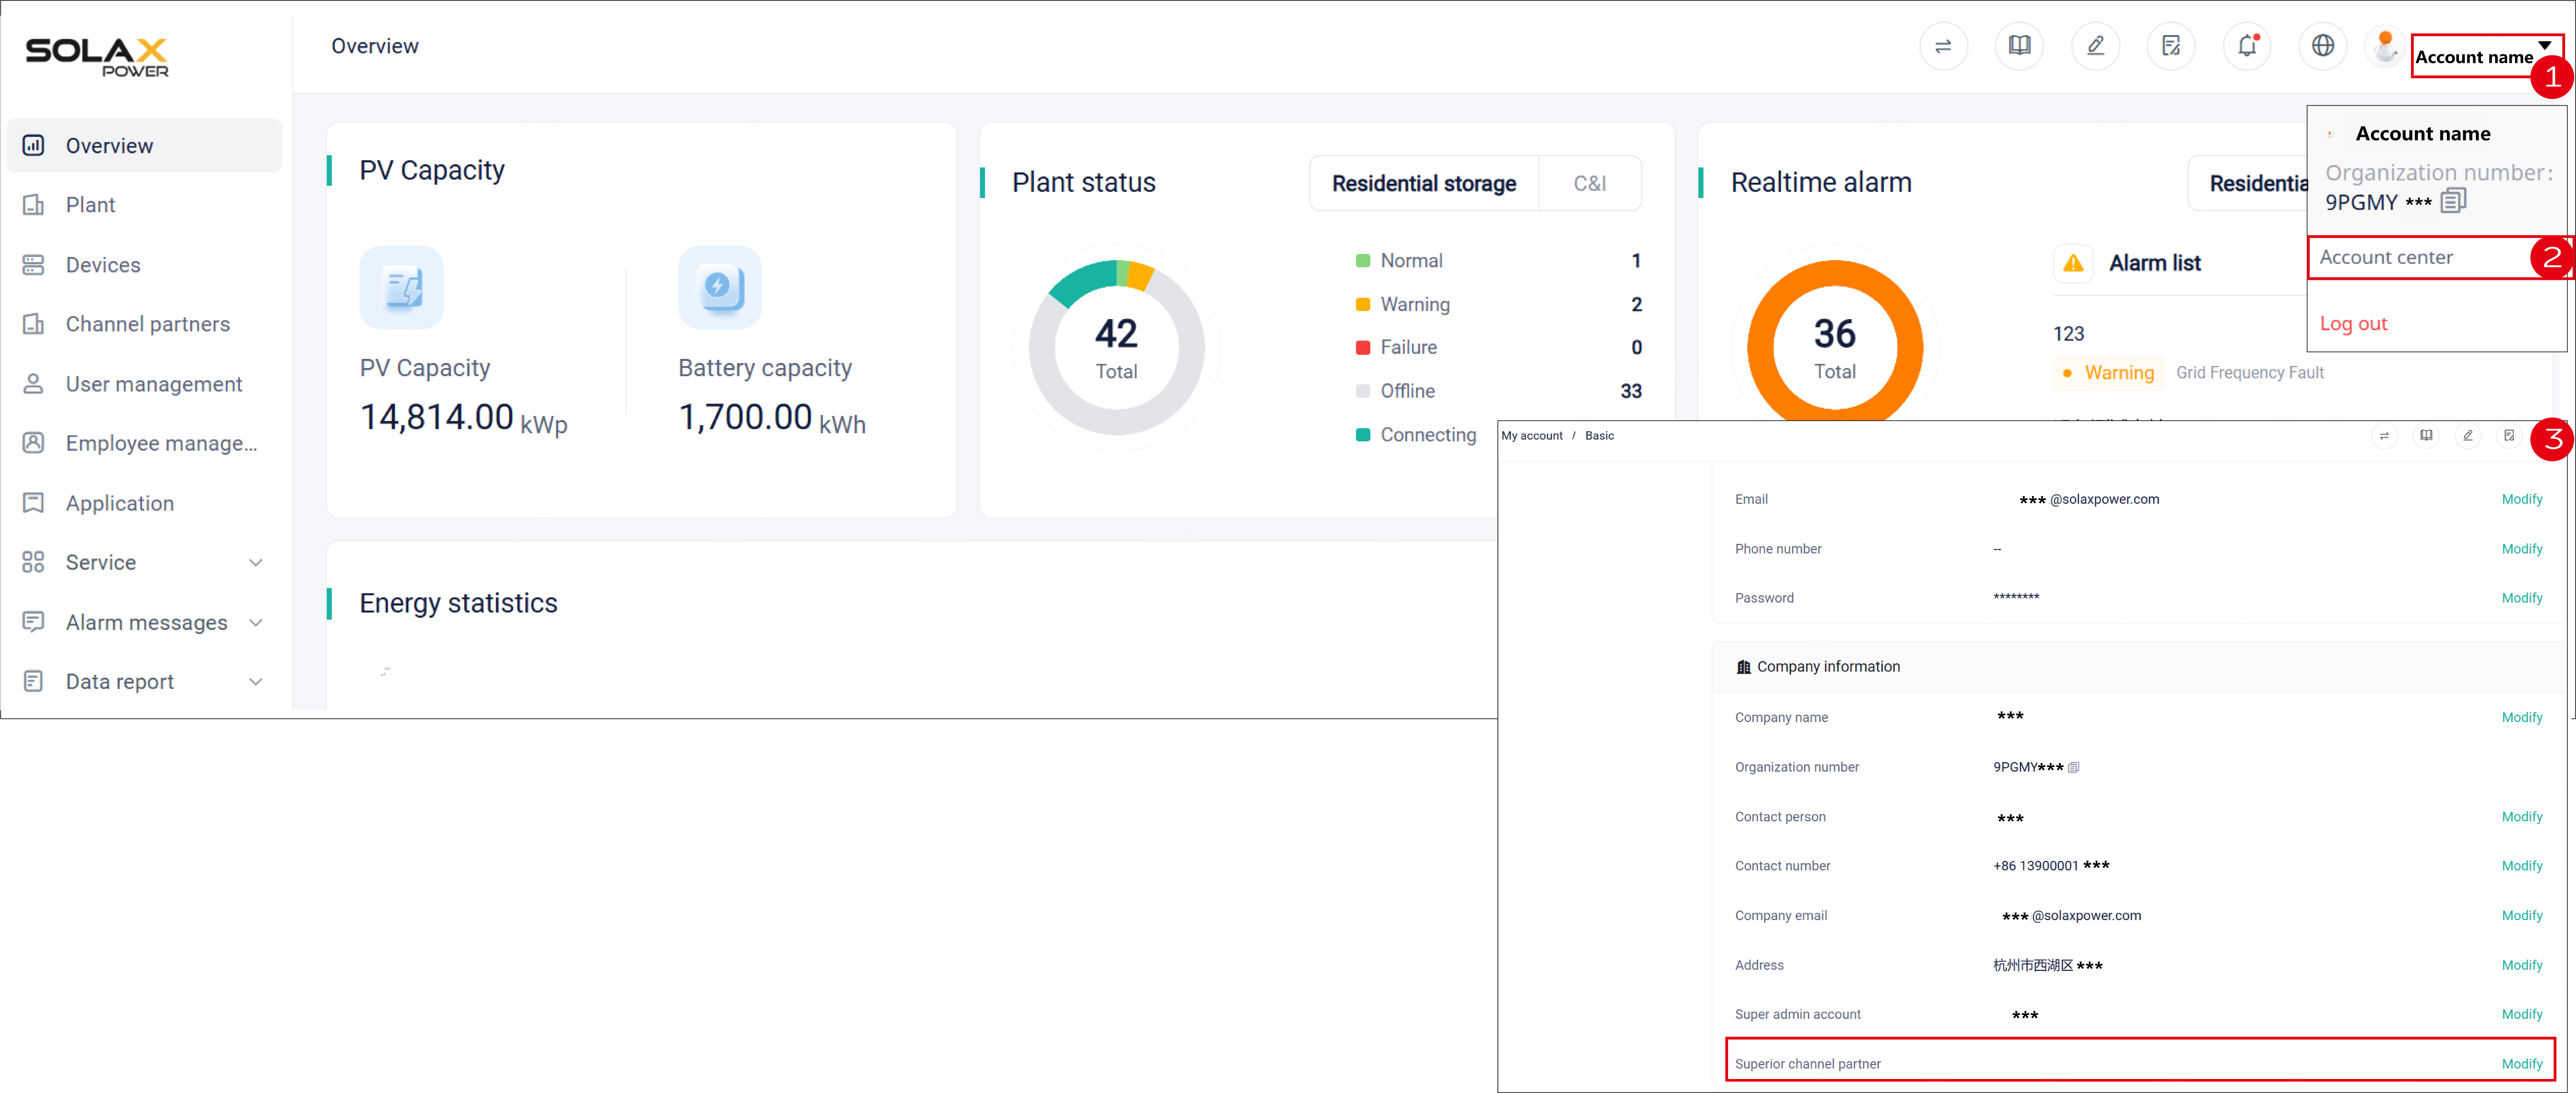Screen dimensions: 2576x1093
Task: Click Modify next to Super admin account
Action: [2522, 1014]
